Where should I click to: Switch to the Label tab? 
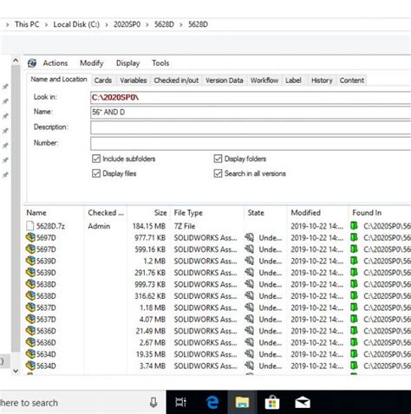[x=293, y=81]
